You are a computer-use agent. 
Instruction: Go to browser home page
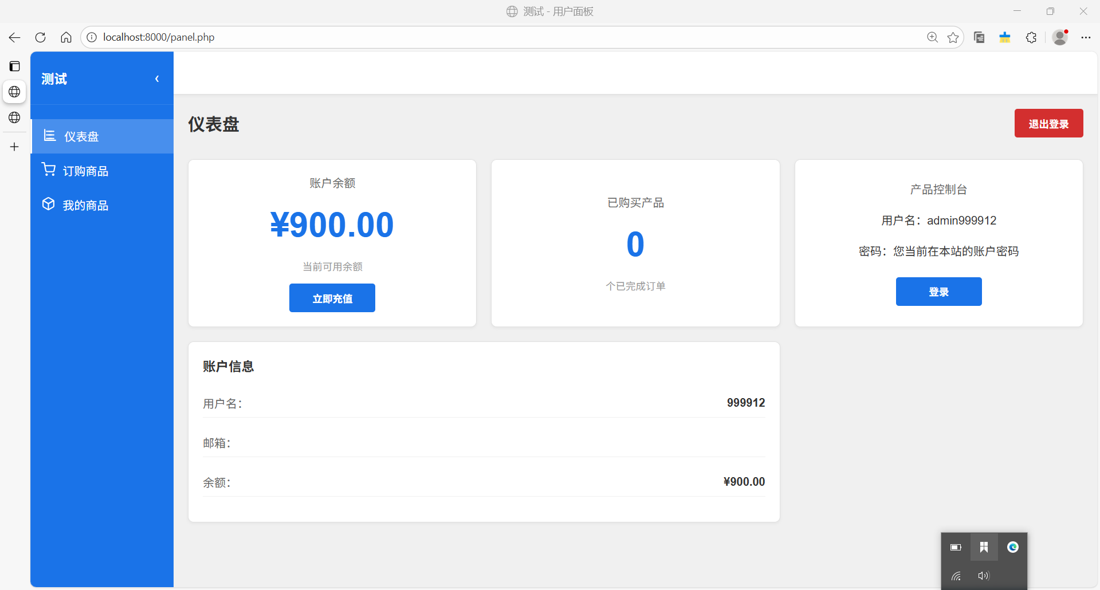[66, 38]
